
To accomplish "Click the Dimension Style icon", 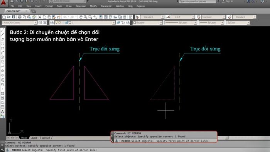I will tap(168, 17).
